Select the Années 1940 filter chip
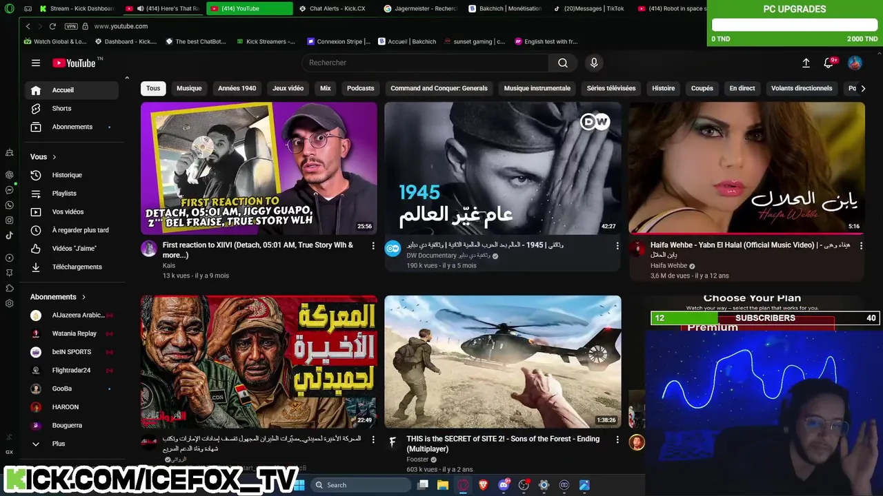883x496 pixels. [237, 88]
